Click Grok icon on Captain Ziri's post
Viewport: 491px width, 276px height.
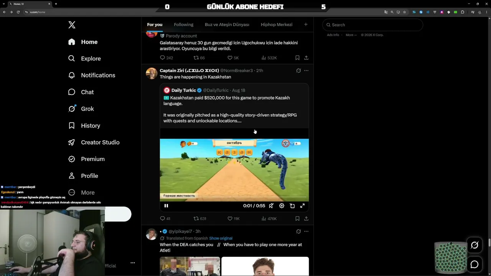click(x=298, y=71)
